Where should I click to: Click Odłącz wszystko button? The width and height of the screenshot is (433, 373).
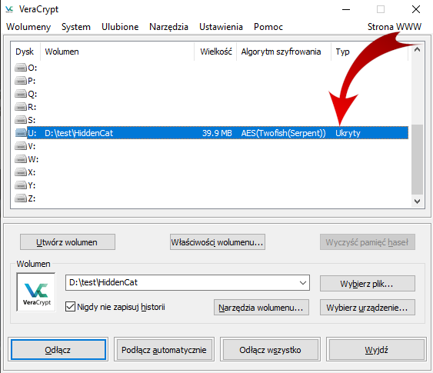(271, 349)
